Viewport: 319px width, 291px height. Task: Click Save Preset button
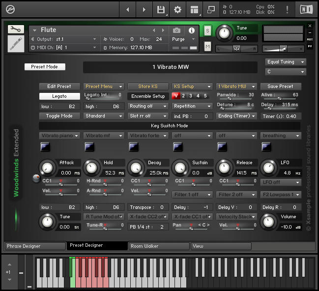click(x=281, y=87)
